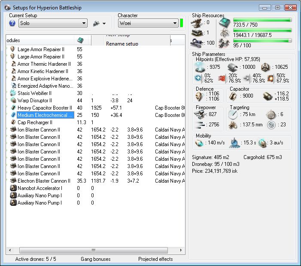Click the horizontal scrollbar under module list

(x=93, y=250)
